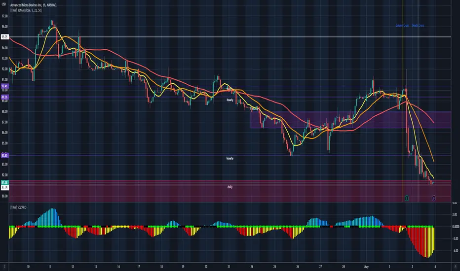Click the green 81.28 current price tag
The height and width of the screenshot is (271, 460).
[x=4, y=182]
